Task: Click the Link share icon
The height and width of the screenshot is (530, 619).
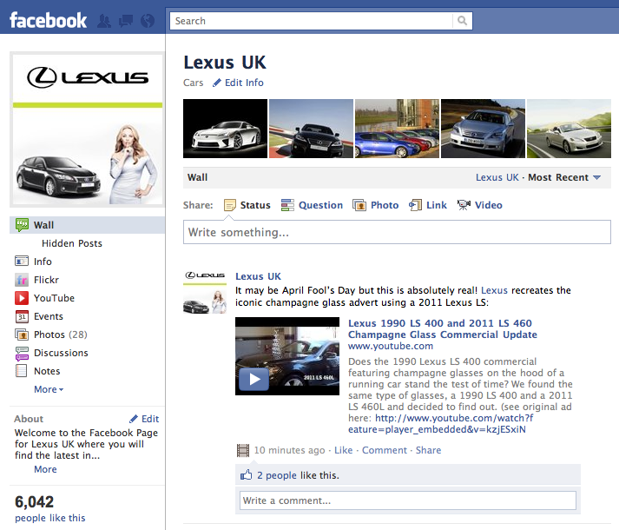Action: pyautogui.click(x=415, y=205)
